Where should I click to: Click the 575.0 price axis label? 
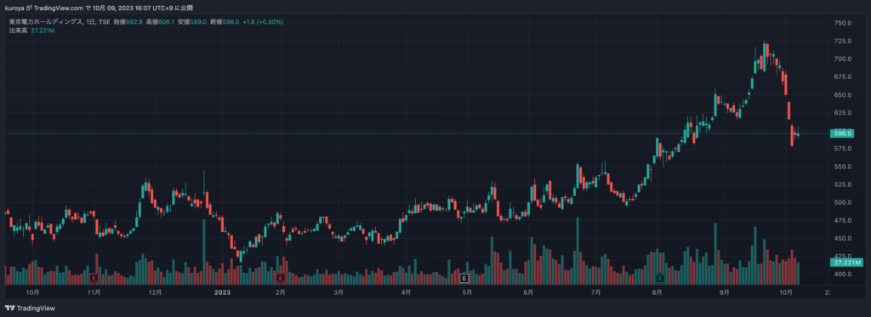(x=843, y=149)
